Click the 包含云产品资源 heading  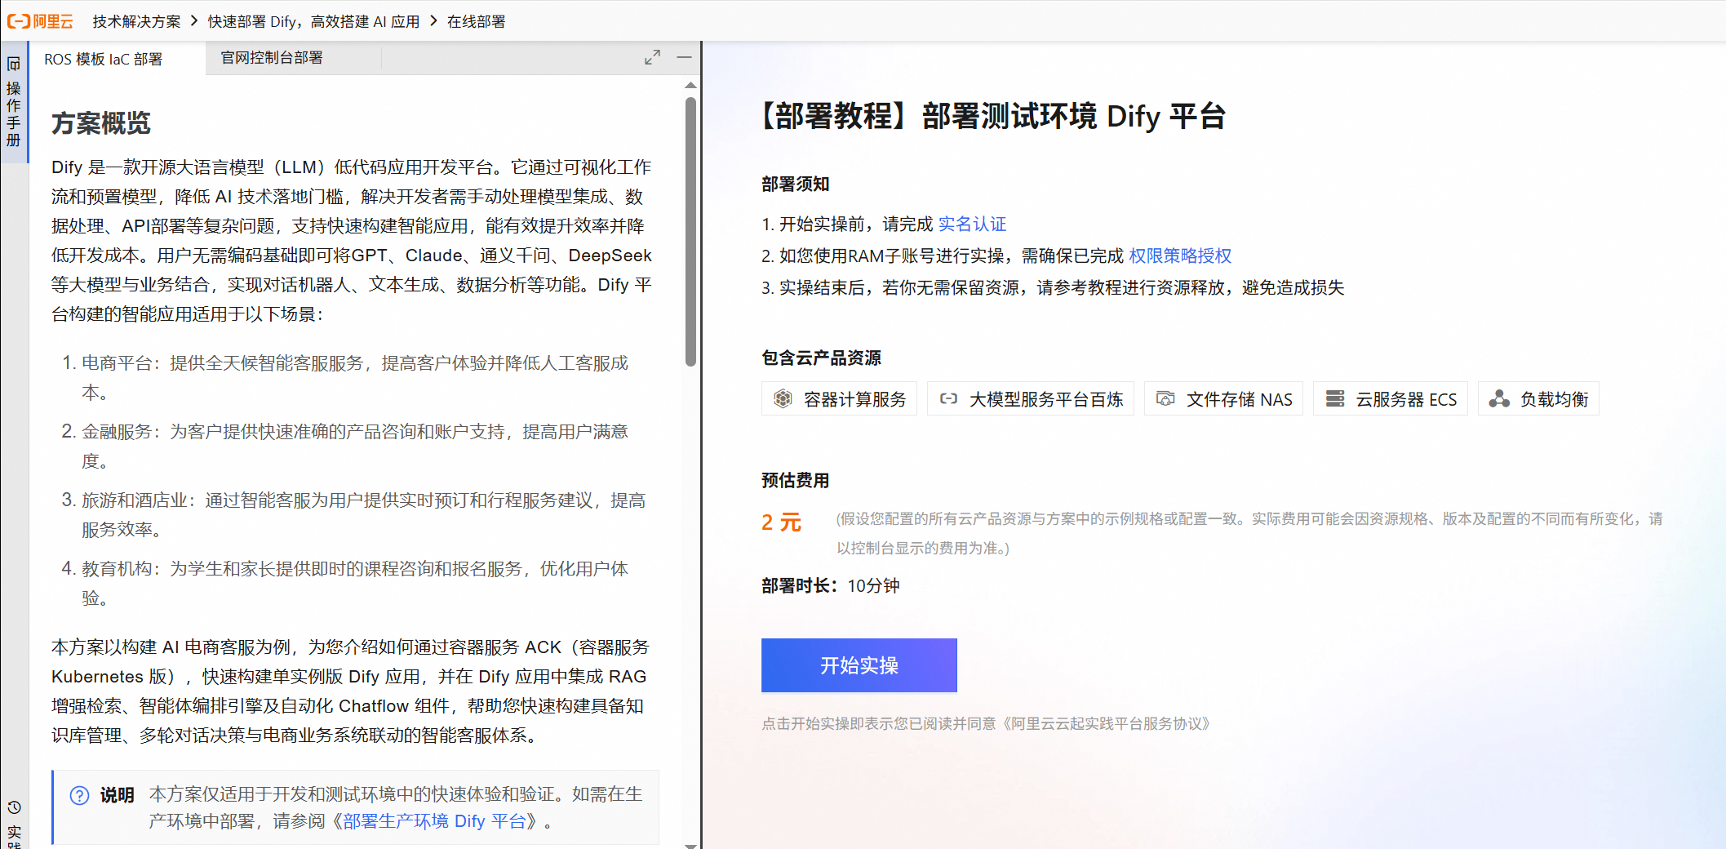tap(821, 358)
